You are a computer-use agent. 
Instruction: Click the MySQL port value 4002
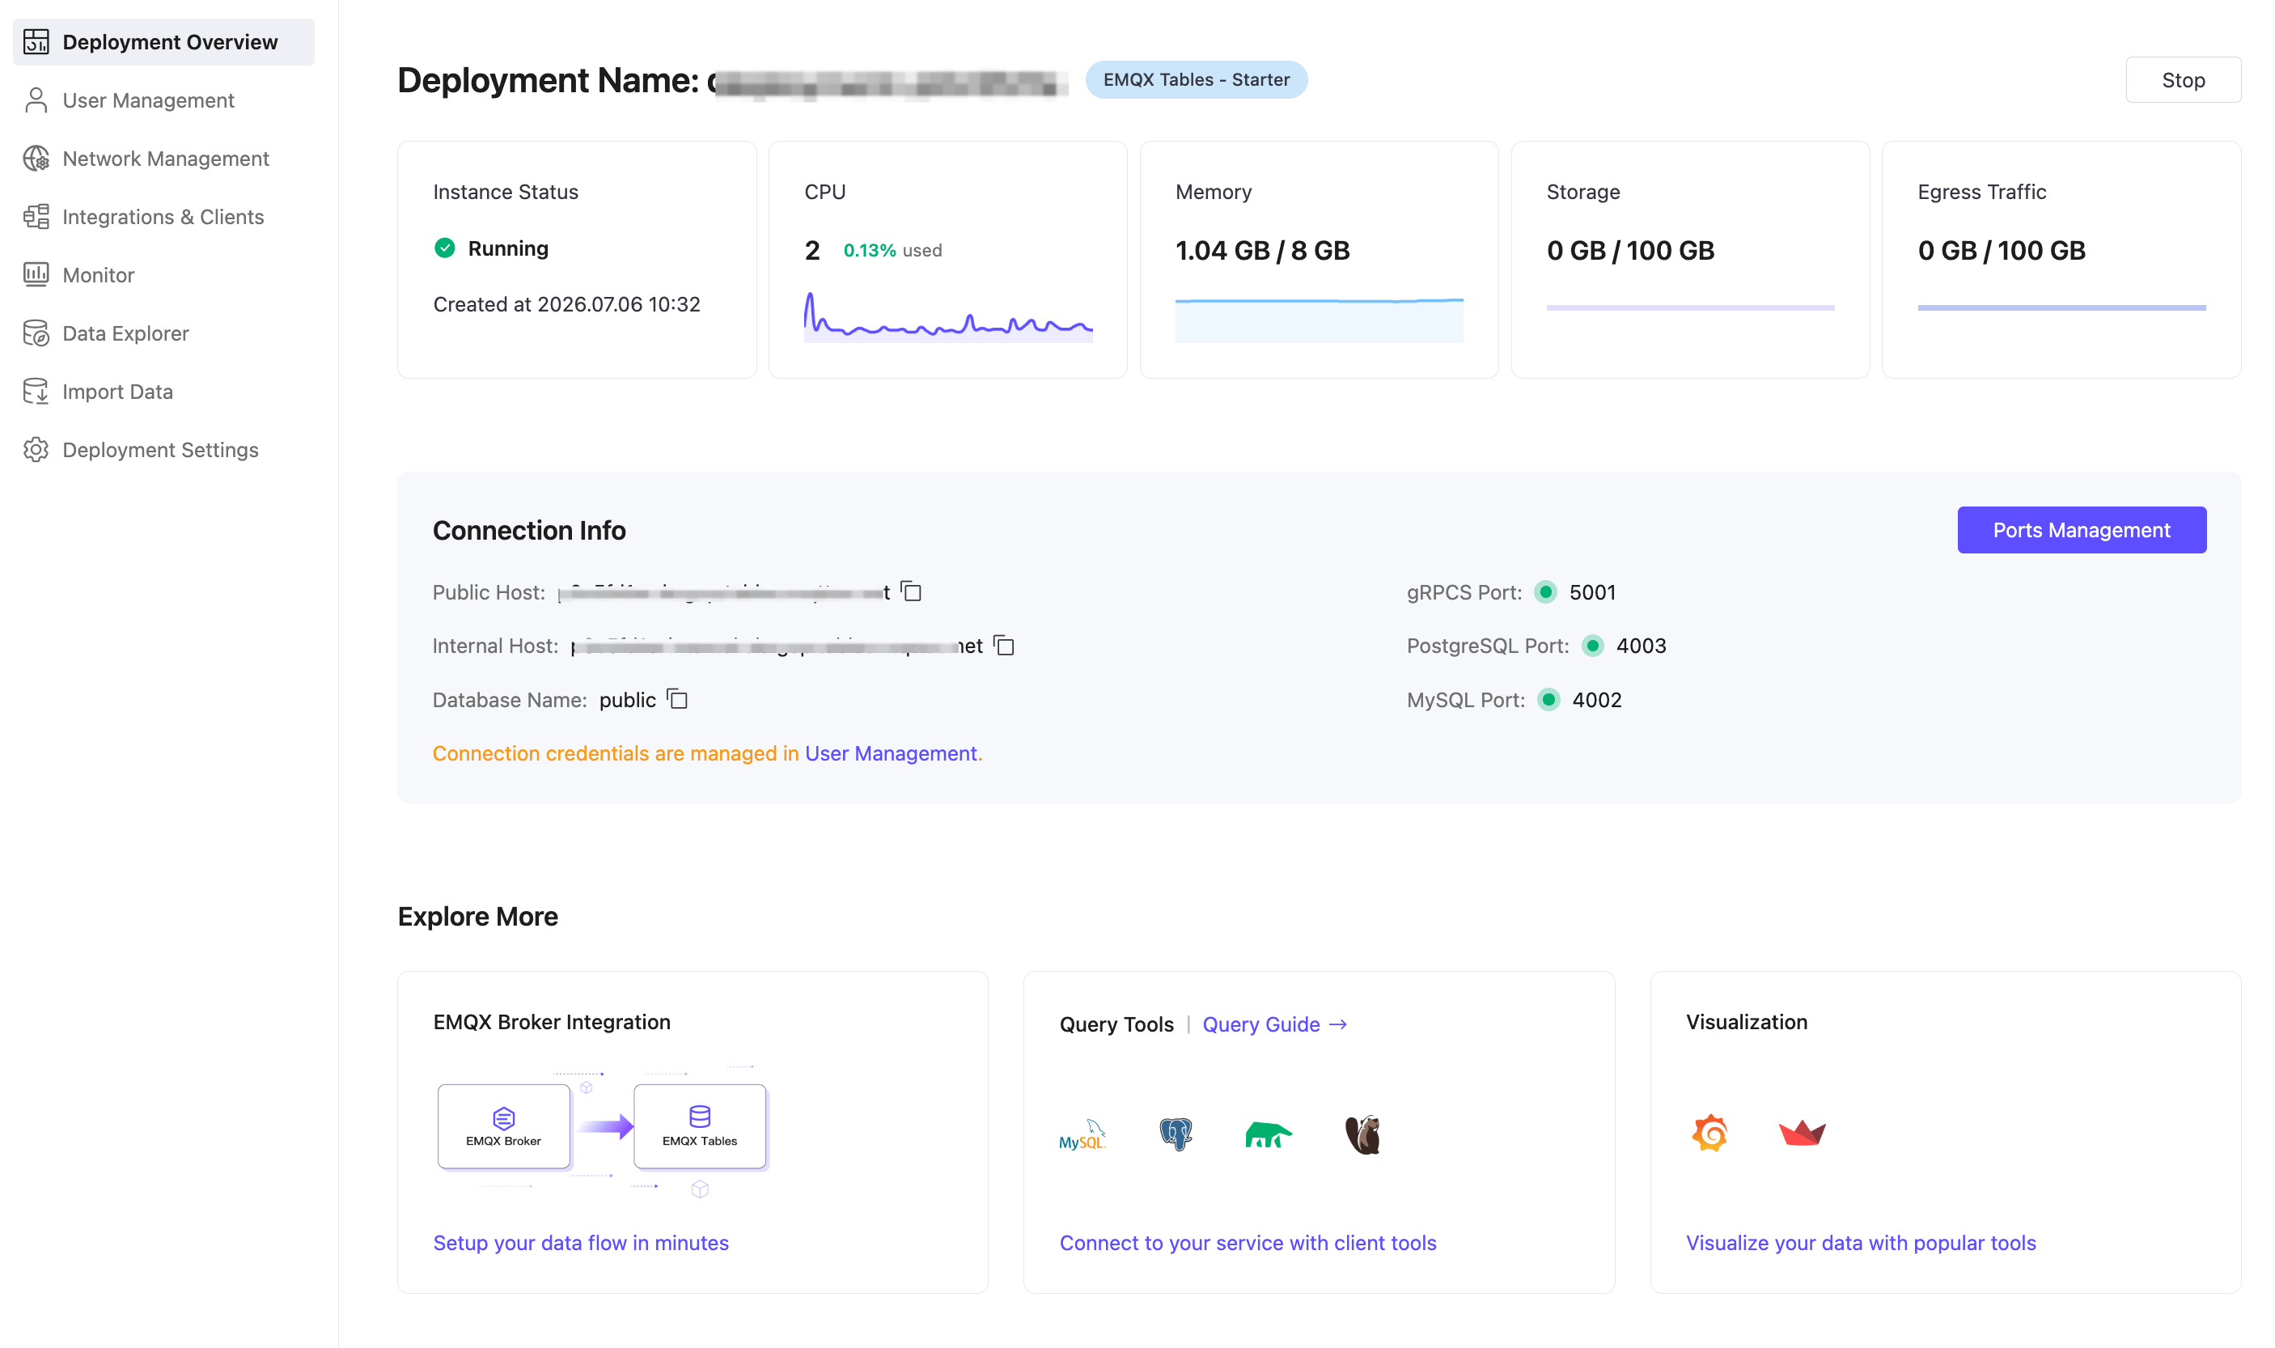1596,699
